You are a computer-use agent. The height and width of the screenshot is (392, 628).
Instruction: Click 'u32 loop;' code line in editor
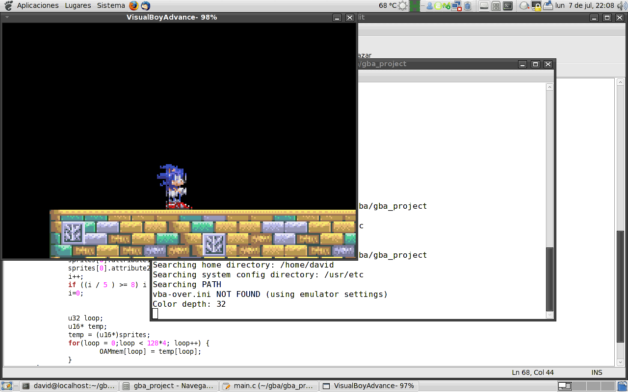[x=86, y=318]
